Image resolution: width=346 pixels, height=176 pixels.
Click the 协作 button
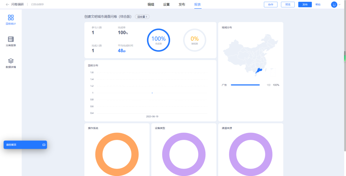coord(270,4)
